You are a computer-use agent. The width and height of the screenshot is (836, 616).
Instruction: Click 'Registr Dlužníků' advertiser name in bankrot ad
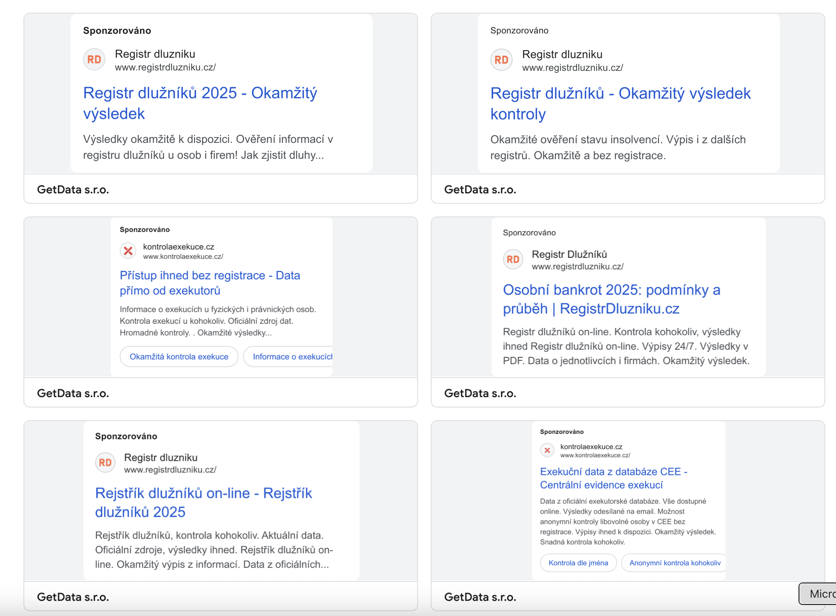(570, 254)
